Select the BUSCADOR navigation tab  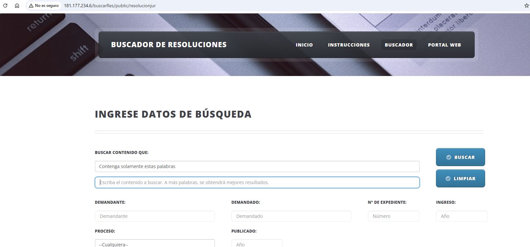pyautogui.click(x=399, y=45)
